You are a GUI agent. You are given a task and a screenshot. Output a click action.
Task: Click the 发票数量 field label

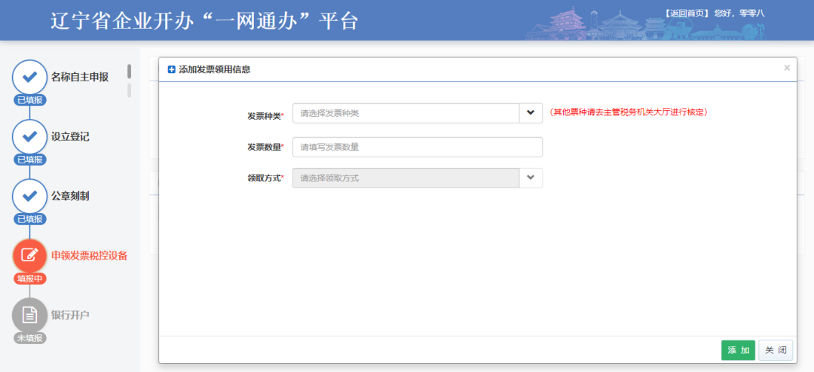265,147
